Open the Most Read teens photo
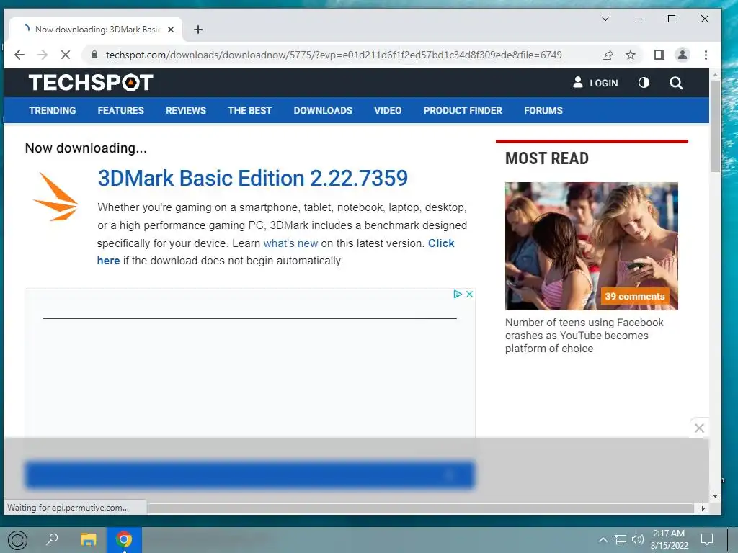Image resolution: width=738 pixels, height=553 pixels. (x=592, y=246)
